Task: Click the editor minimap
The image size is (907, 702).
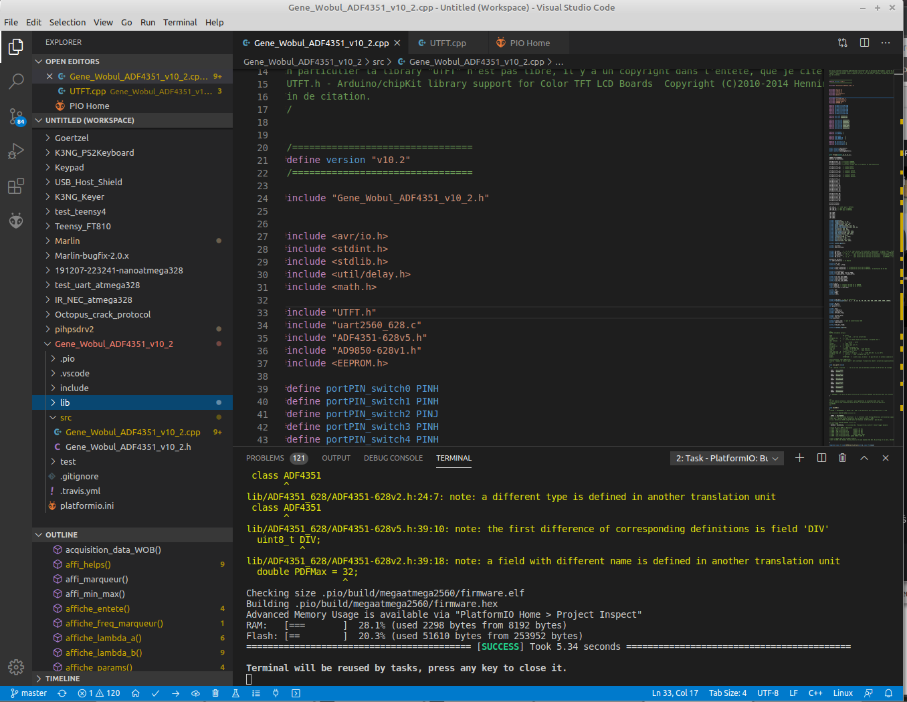Action: [861, 254]
